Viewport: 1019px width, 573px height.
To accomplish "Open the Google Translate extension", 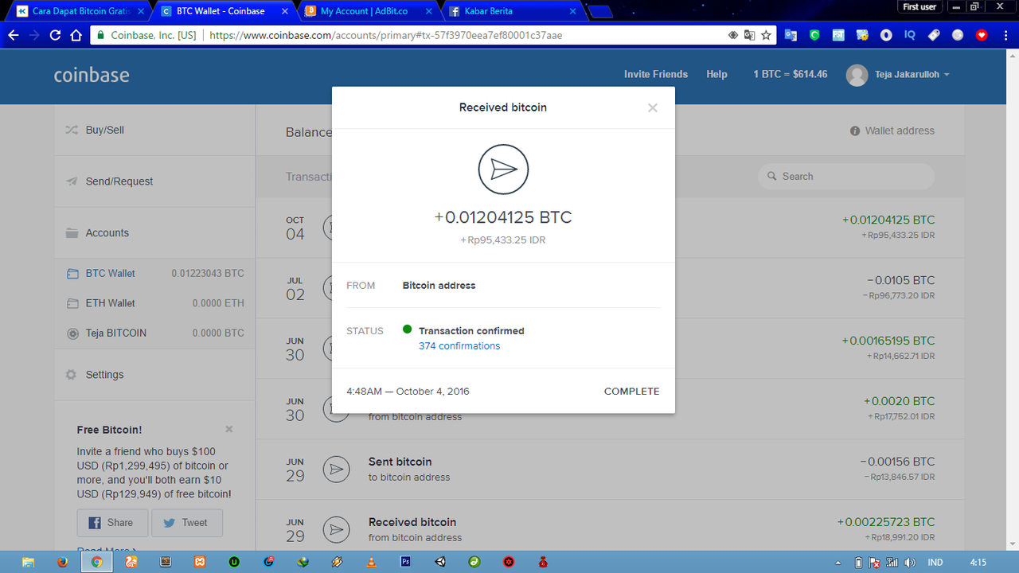I will pos(791,35).
